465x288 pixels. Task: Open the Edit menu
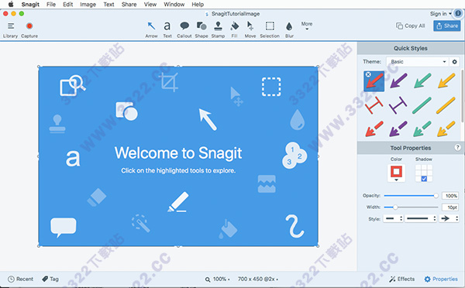click(x=67, y=4)
